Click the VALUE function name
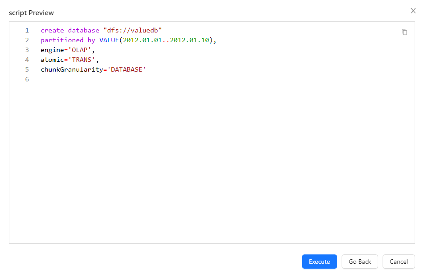The width and height of the screenshot is (424, 278). (x=109, y=40)
